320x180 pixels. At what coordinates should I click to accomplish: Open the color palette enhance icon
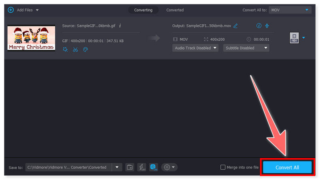coord(85,49)
